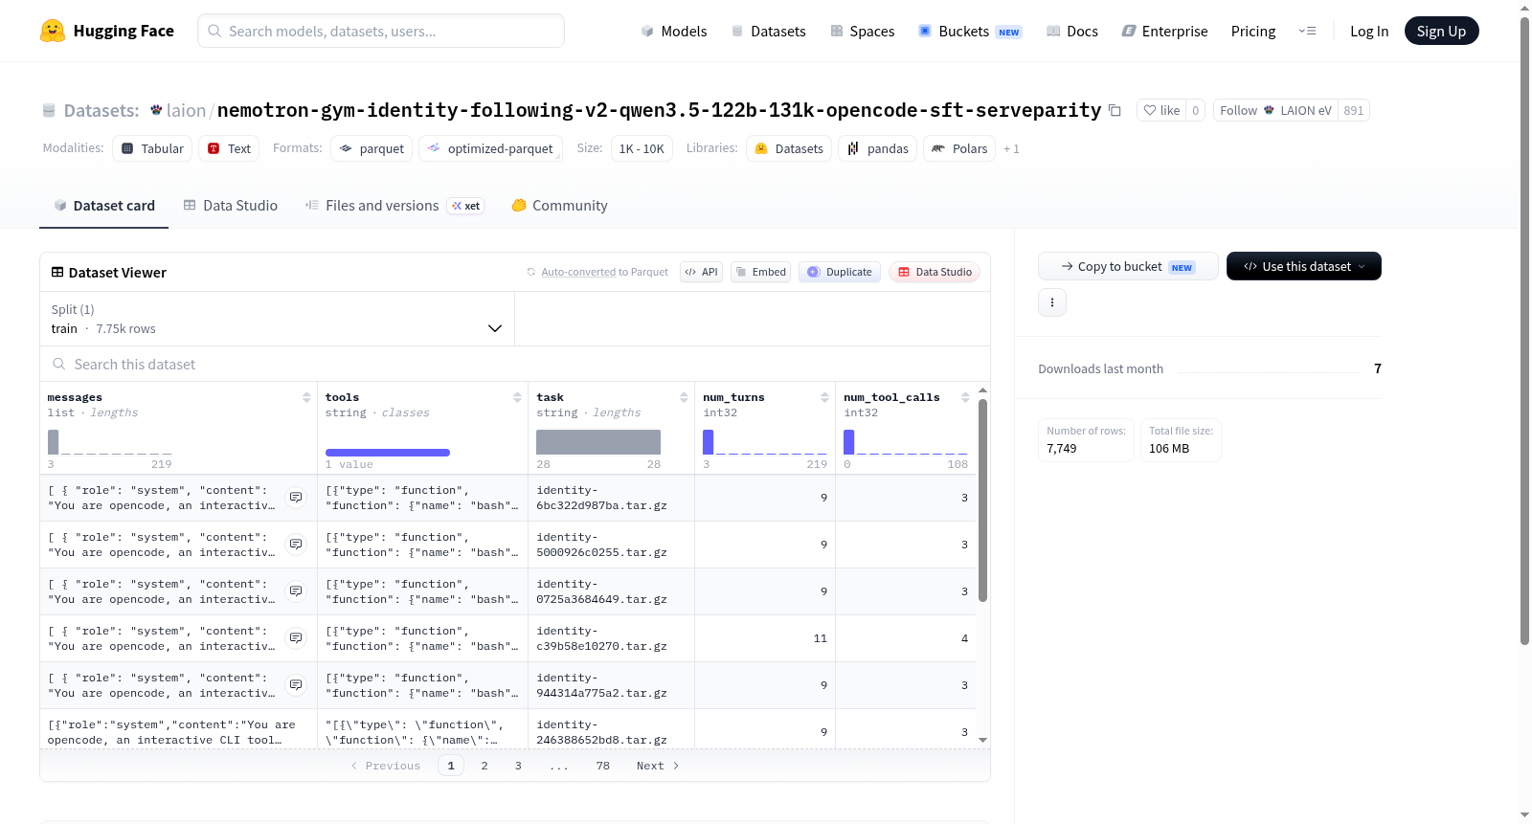The image size is (1532, 824).
Task: Open the Enterprise menu item
Action: pos(1165,31)
